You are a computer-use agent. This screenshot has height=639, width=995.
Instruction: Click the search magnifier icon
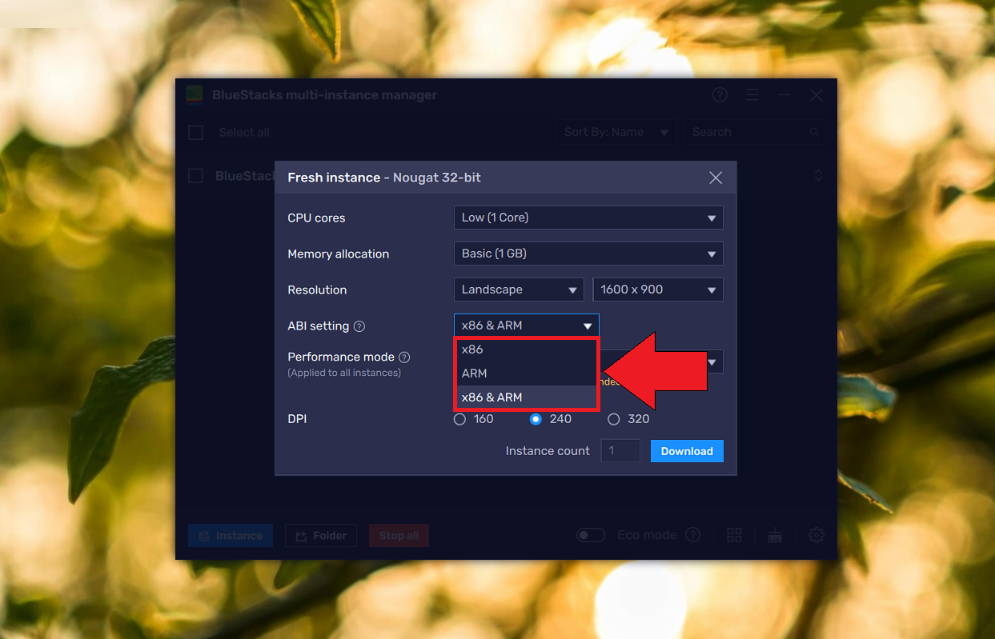(813, 131)
